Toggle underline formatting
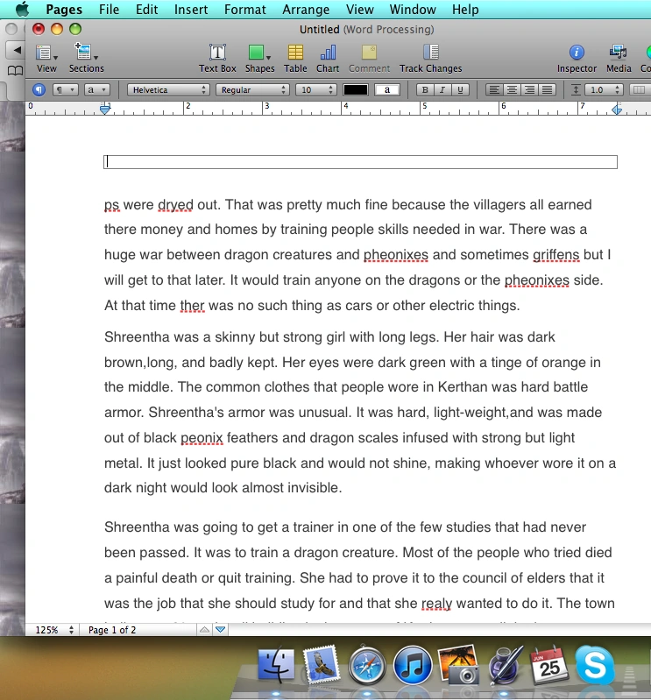 tap(459, 89)
